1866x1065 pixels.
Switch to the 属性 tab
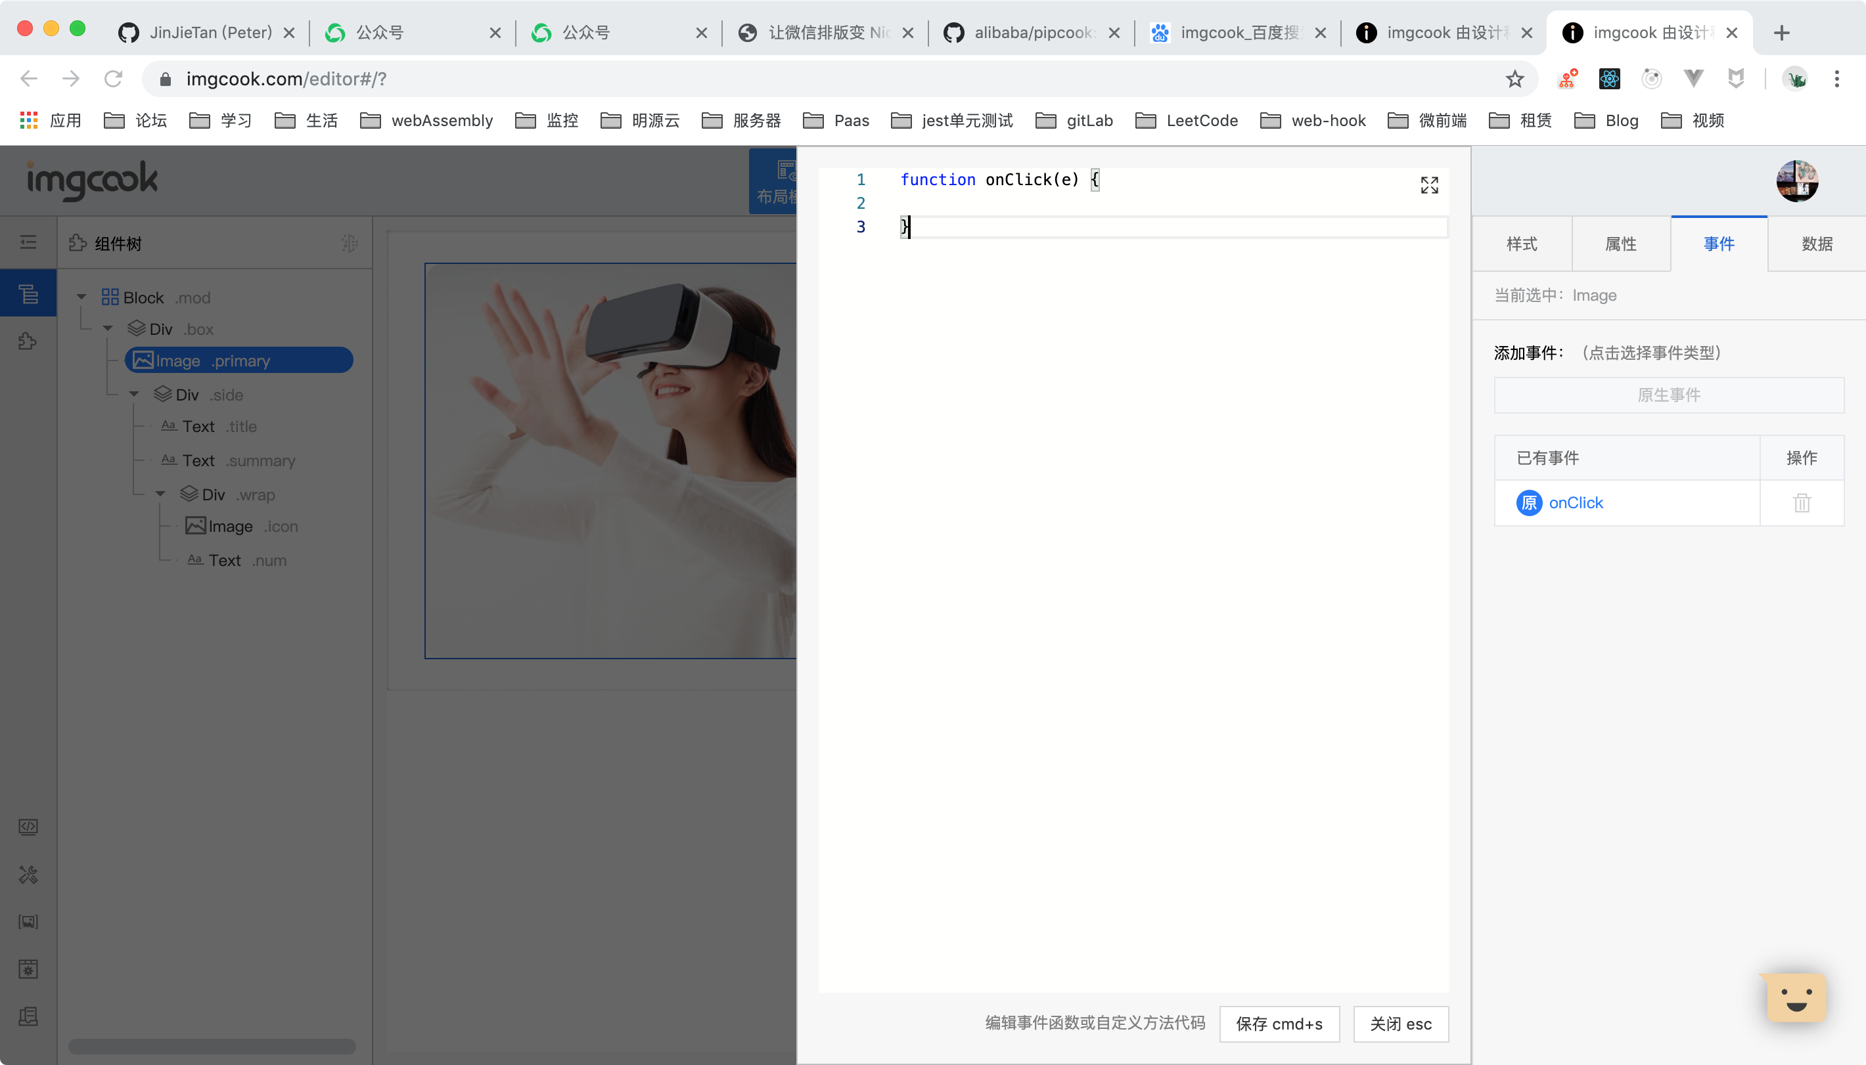click(x=1621, y=244)
